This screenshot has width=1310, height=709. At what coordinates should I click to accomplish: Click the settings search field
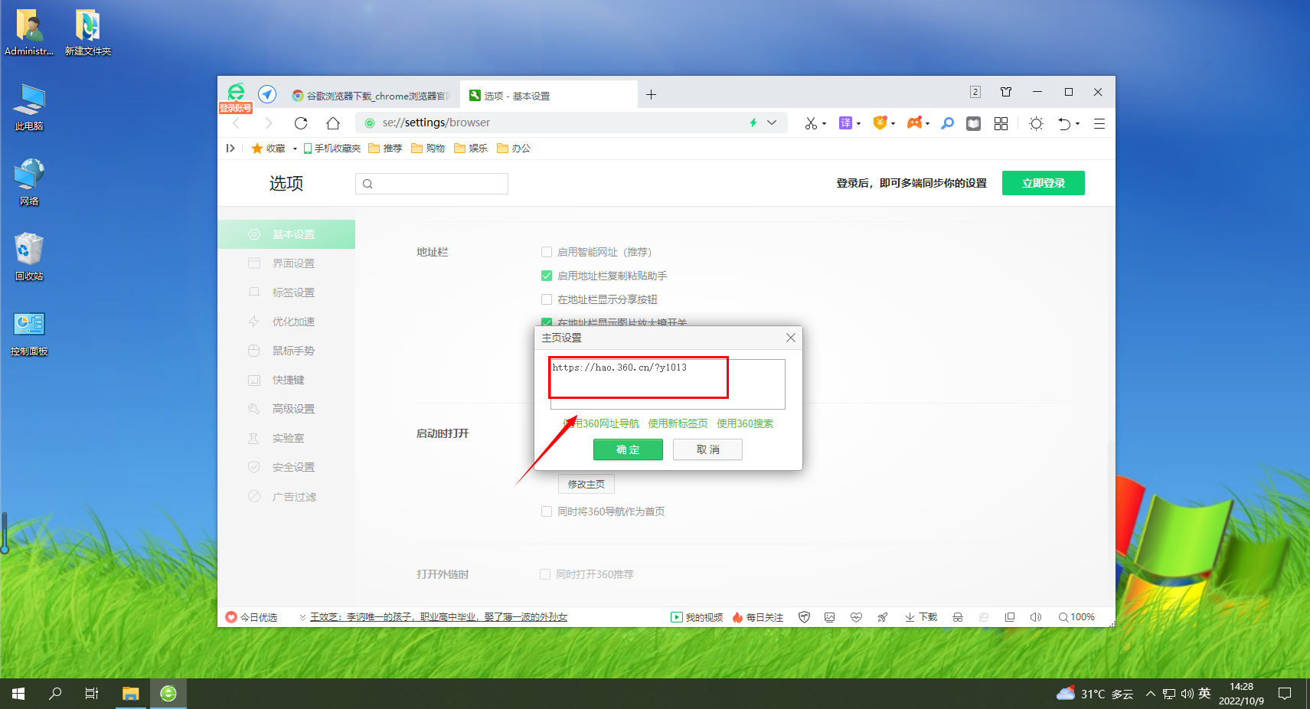tap(432, 184)
